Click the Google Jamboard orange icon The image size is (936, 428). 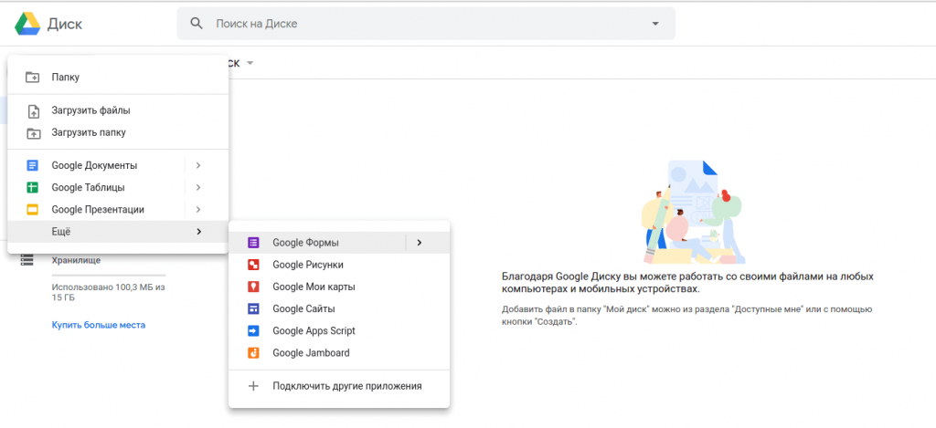click(x=254, y=353)
